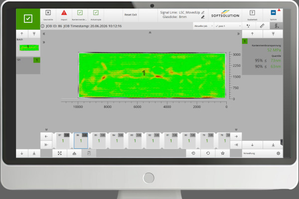The height and width of the screenshot is (199, 299).
Task: Click the 52 MPa stress value
Action: tap(274, 50)
